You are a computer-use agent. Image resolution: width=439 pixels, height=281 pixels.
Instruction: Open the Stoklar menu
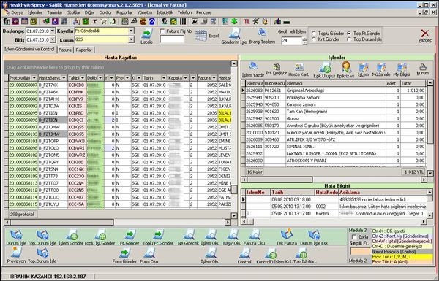[74, 12]
